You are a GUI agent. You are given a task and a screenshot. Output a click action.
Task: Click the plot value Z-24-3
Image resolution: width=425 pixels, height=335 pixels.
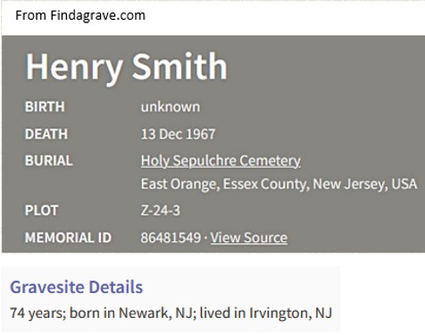pyautogui.click(x=161, y=211)
